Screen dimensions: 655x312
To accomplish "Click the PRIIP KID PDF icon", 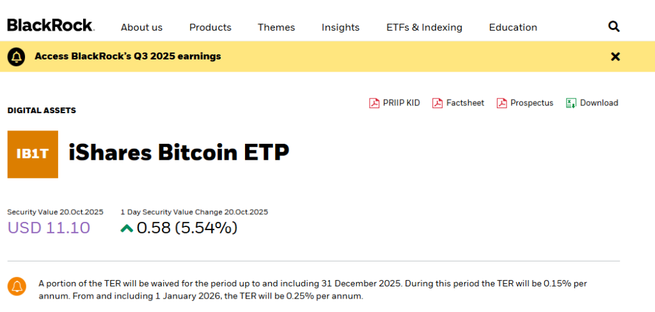I will click(374, 103).
